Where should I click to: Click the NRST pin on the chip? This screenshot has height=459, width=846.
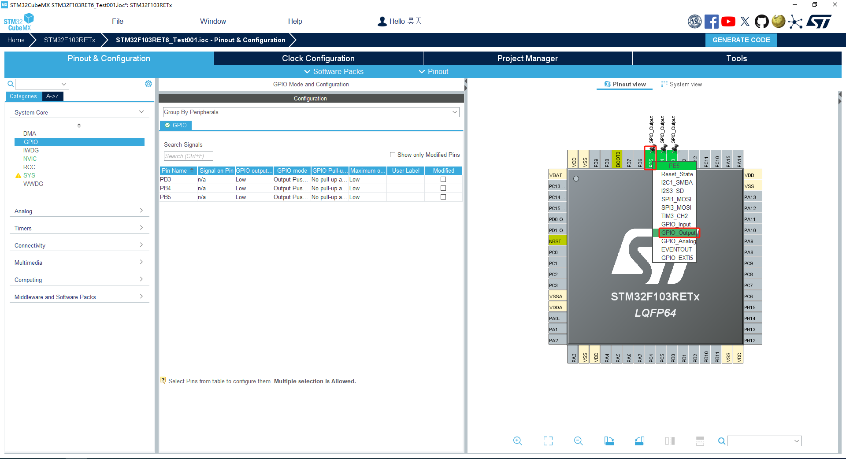557,241
